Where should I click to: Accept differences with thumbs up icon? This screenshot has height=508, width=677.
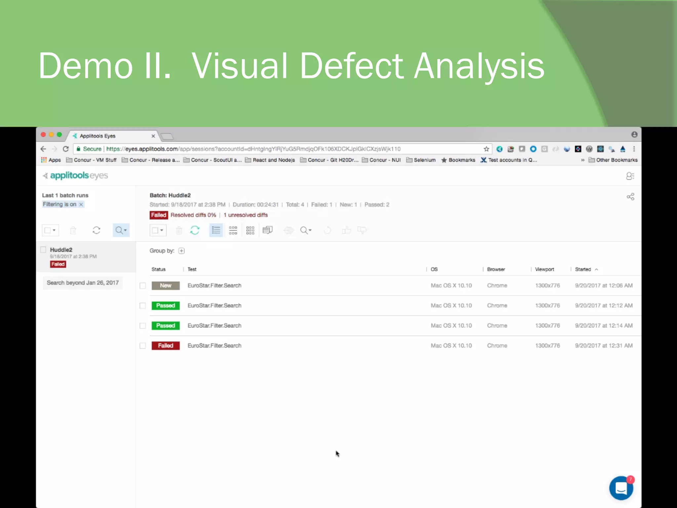point(346,230)
